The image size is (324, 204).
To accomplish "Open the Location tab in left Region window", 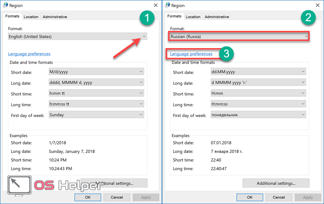I will click(31, 17).
